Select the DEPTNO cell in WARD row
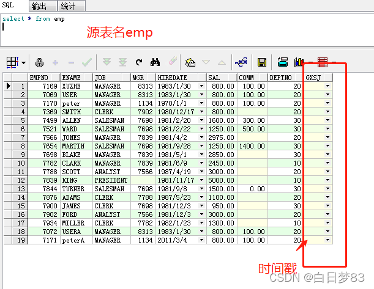 [x=285, y=129]
